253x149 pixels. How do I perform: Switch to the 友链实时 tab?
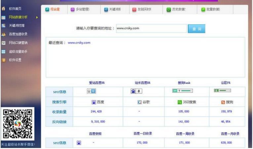tap(146, 9)
